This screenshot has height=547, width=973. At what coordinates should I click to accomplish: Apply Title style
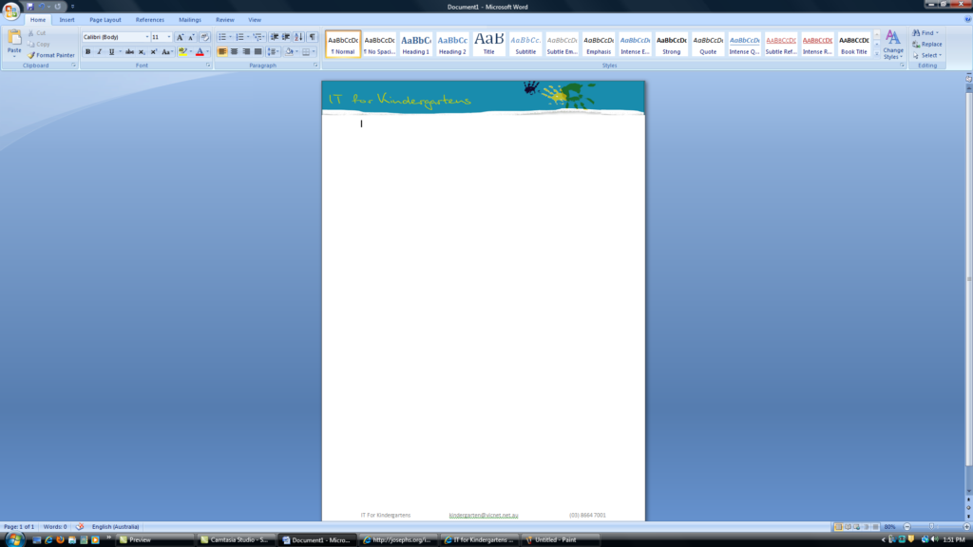coord(489,45)
